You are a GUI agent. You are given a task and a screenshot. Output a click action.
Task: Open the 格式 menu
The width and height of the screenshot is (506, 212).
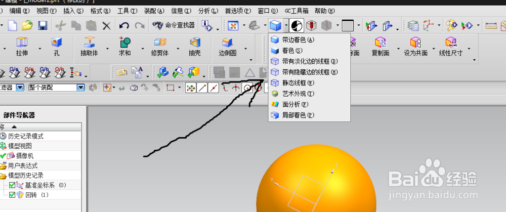click(x=100, y=11)
